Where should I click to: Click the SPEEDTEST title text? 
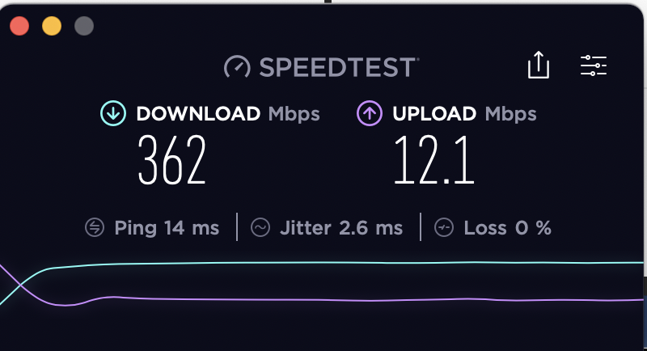[x=338, y=67]
